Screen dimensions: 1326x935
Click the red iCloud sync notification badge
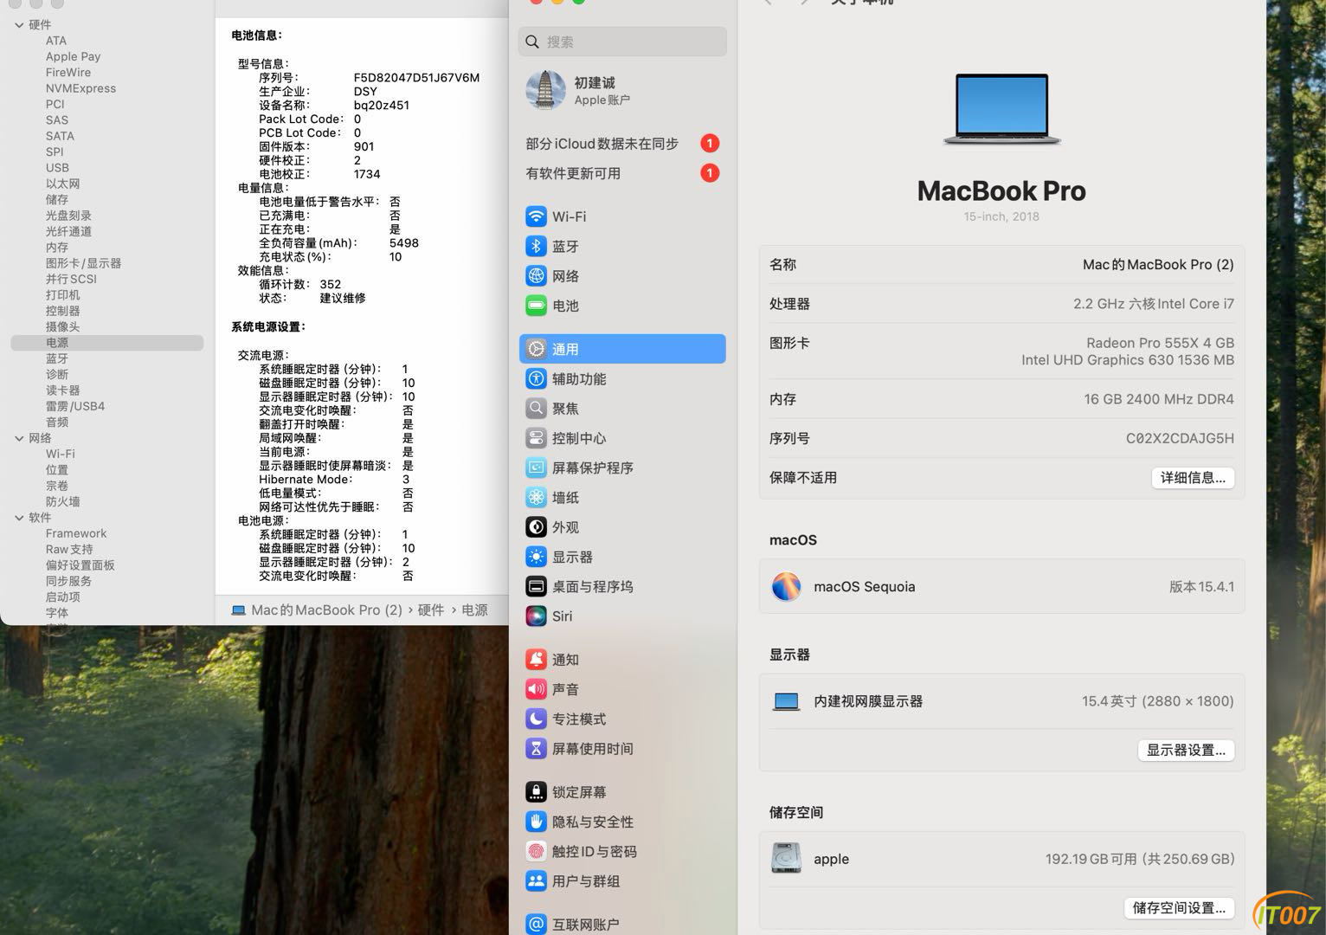pyautogui.click(x=710, y=144)
